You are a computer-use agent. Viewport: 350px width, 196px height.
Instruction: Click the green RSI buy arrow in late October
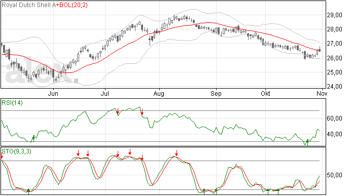307,142
